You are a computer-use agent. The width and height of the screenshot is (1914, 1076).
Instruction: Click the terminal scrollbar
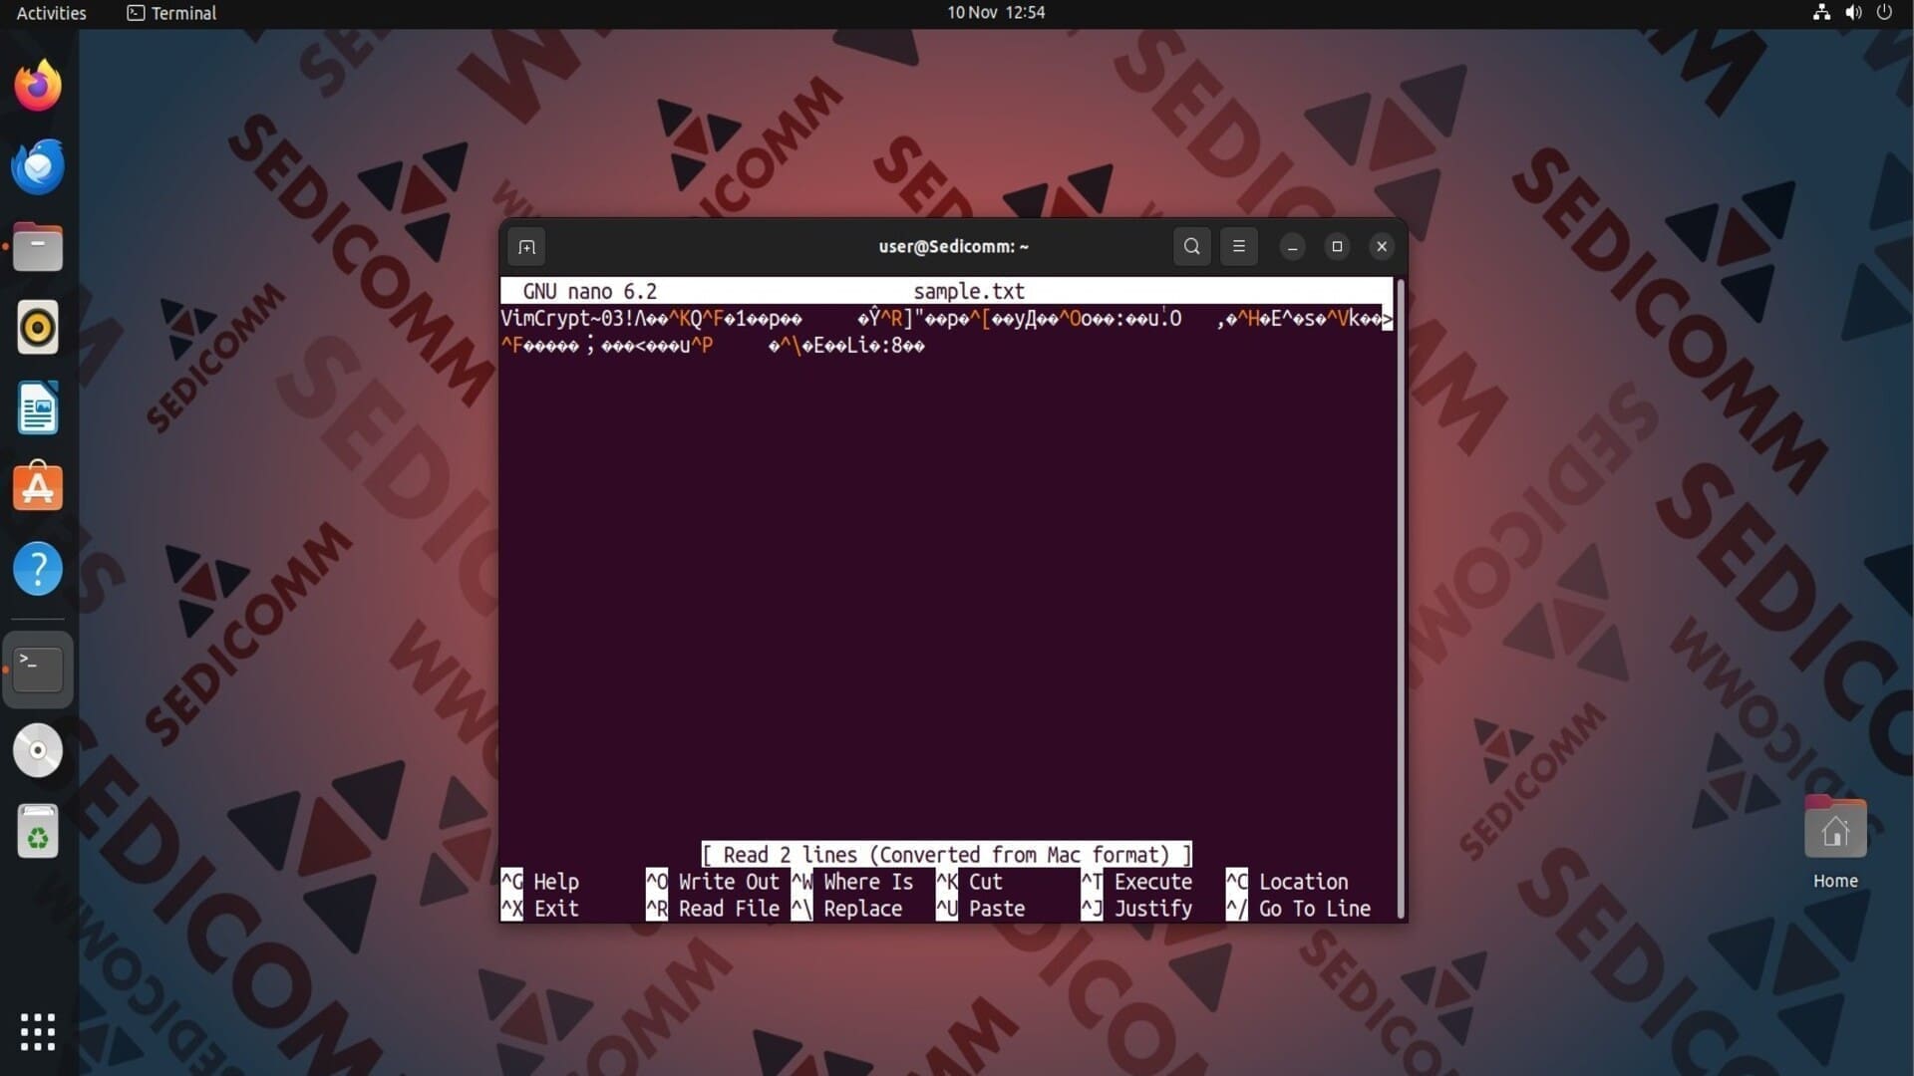[1401, 598]
